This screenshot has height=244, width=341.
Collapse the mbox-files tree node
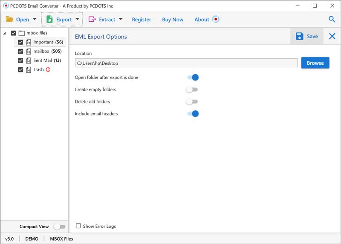tap(5, 33)
